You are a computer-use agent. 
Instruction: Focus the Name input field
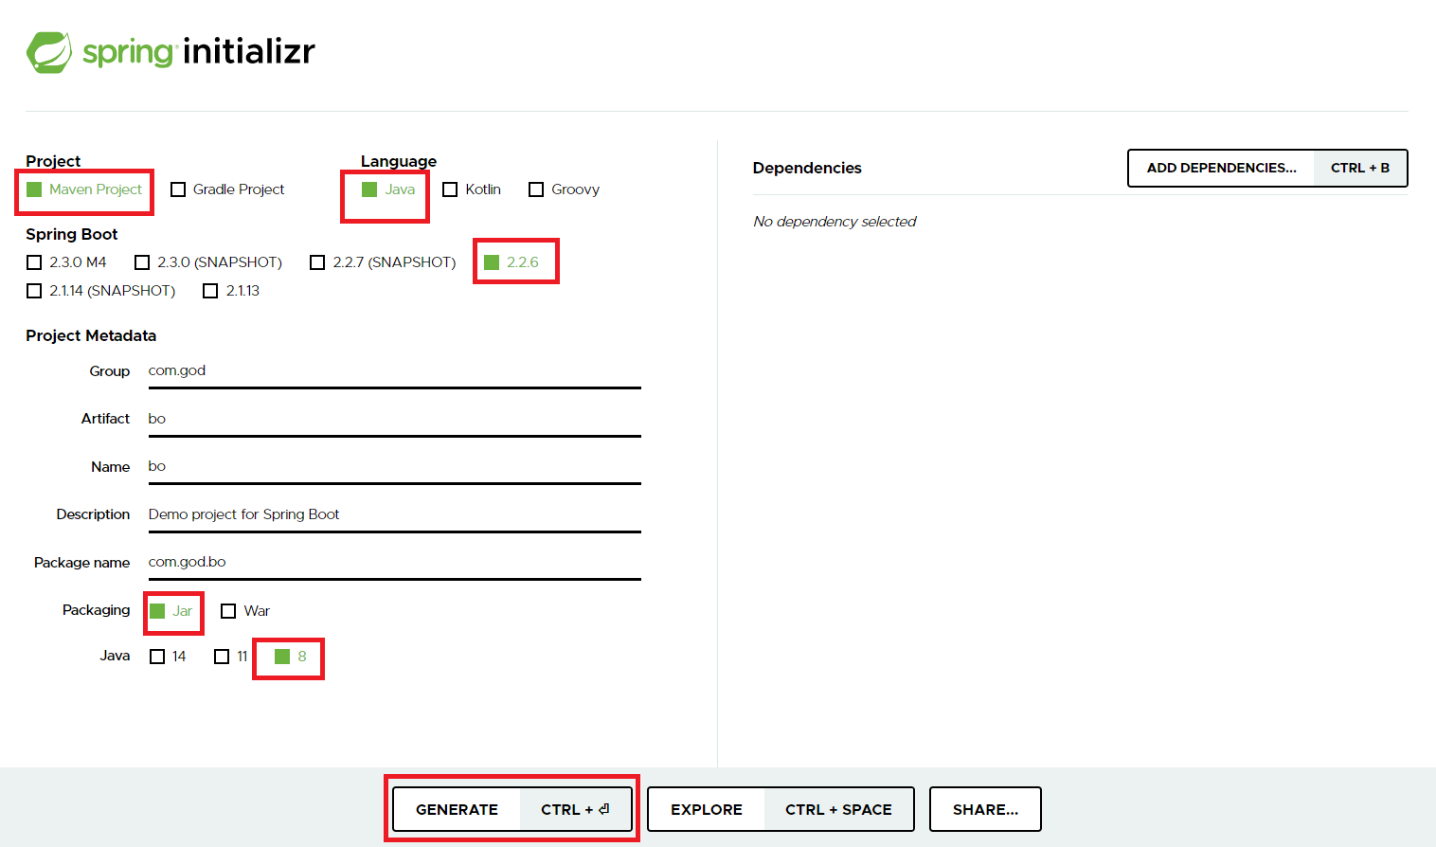click(394, 467)
